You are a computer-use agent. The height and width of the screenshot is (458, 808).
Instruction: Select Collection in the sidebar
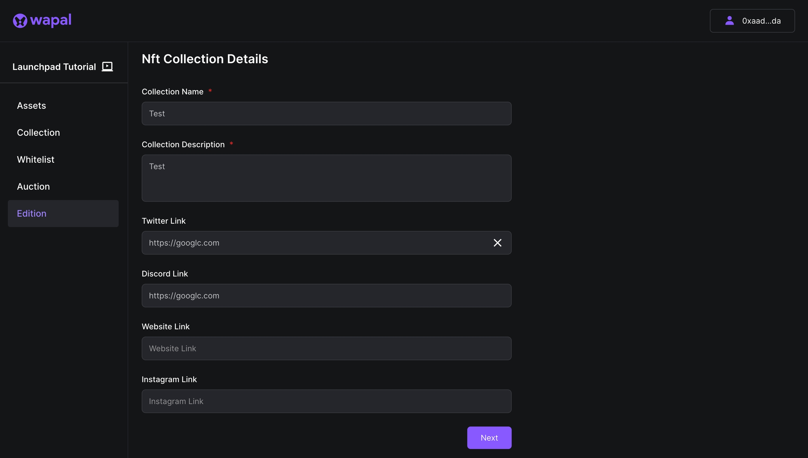point(39,133)
